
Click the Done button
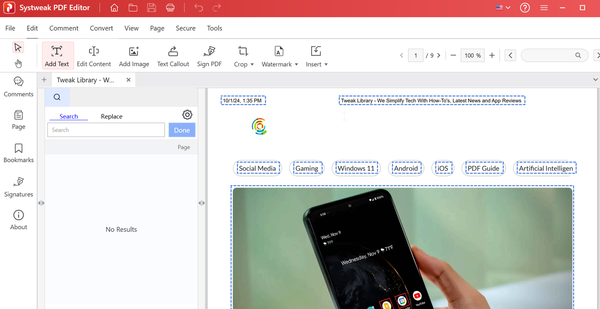[182, 130]
